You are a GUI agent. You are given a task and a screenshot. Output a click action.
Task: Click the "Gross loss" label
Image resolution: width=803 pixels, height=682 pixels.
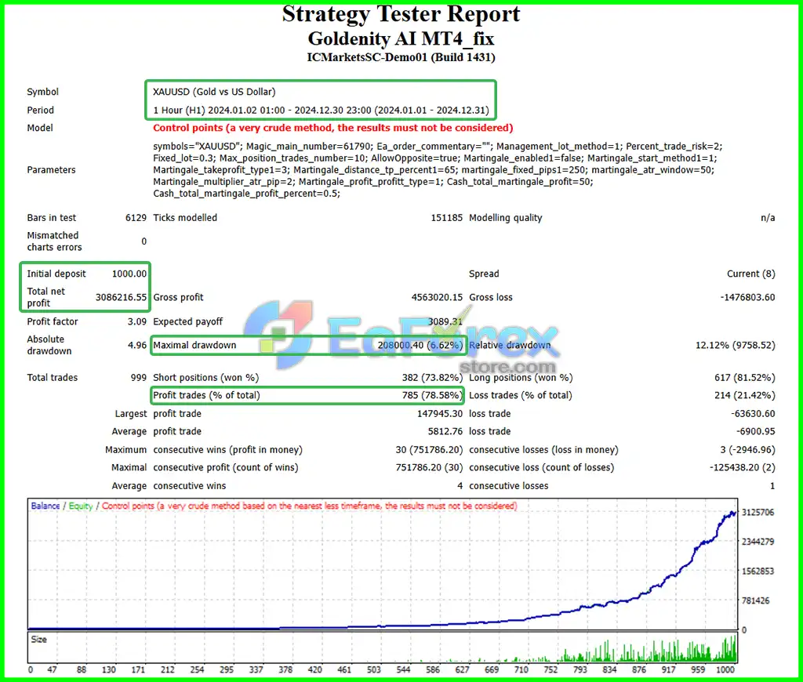(x=491, y=297)
